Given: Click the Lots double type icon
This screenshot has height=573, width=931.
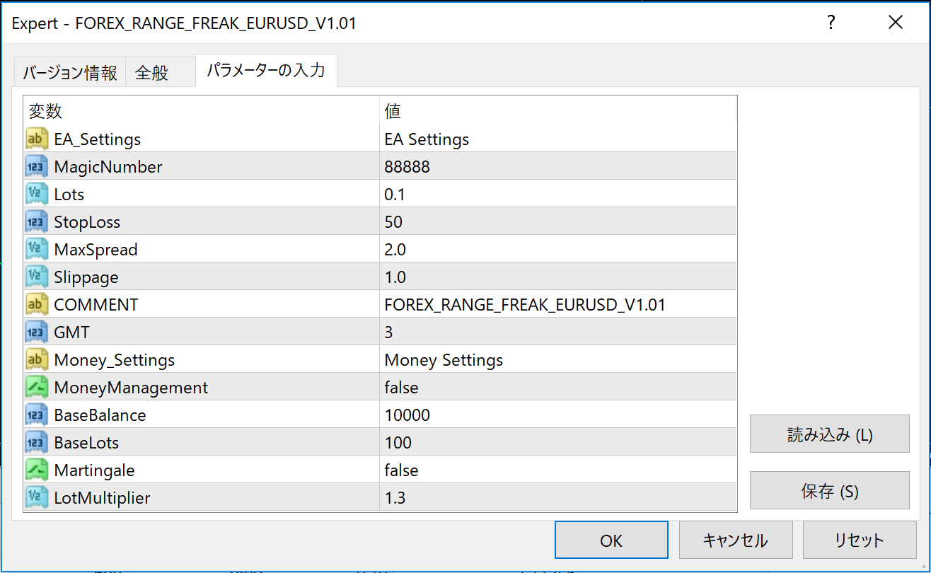Looking at the screenshot, I should pos(37,194).
